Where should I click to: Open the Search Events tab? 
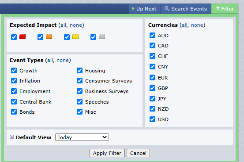coord(186,9)
